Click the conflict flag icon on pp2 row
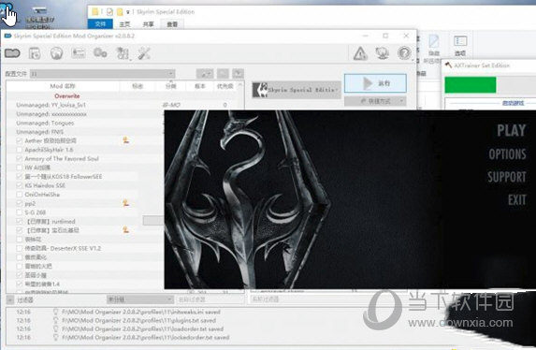 tap(125, 203)
